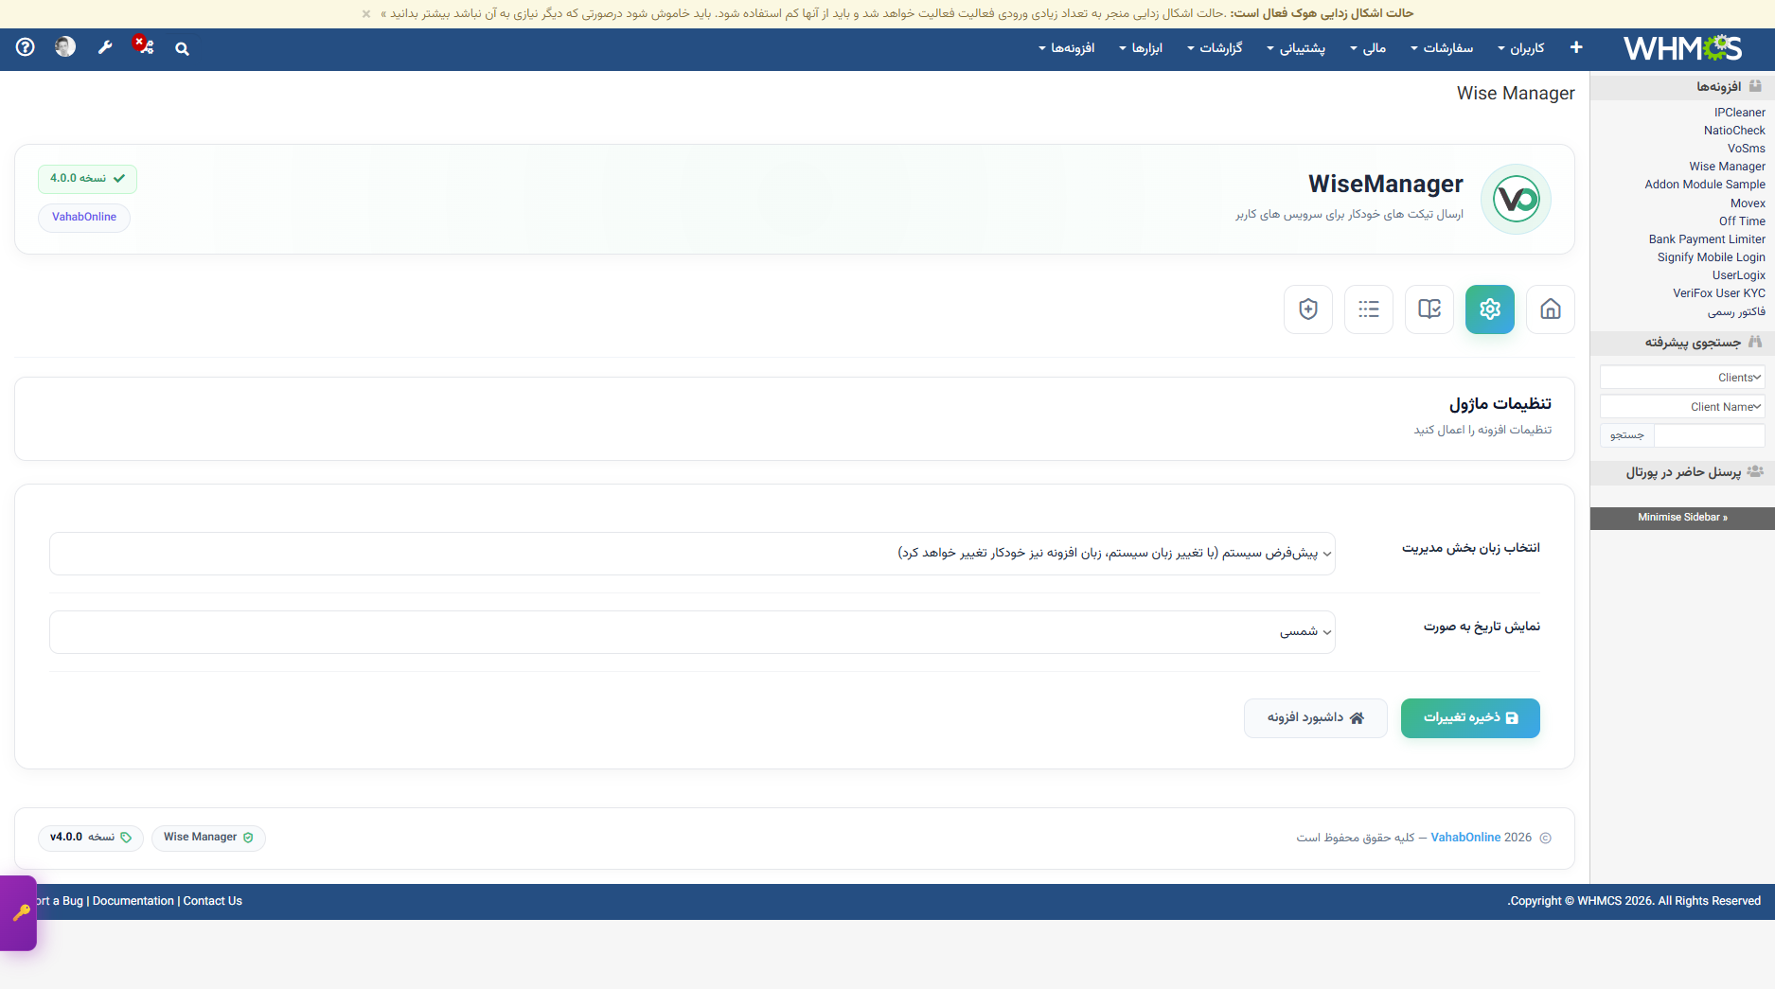
Task: Open Bank Payment Limiter link
Action: [1707, 239]
